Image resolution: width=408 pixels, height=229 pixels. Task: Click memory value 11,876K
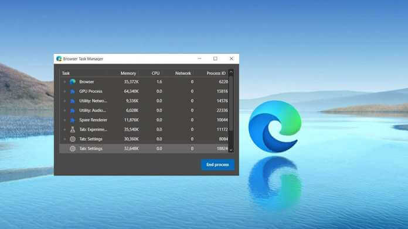pos(131,120)
